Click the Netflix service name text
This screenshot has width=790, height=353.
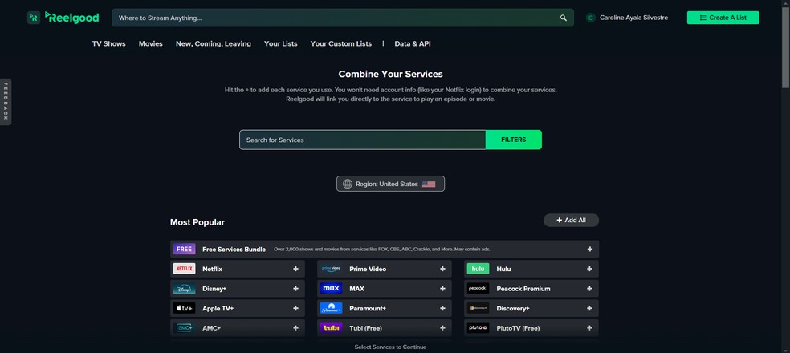click(x=212, y=269)
